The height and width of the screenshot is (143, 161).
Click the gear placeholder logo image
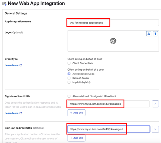click(113, 41)
